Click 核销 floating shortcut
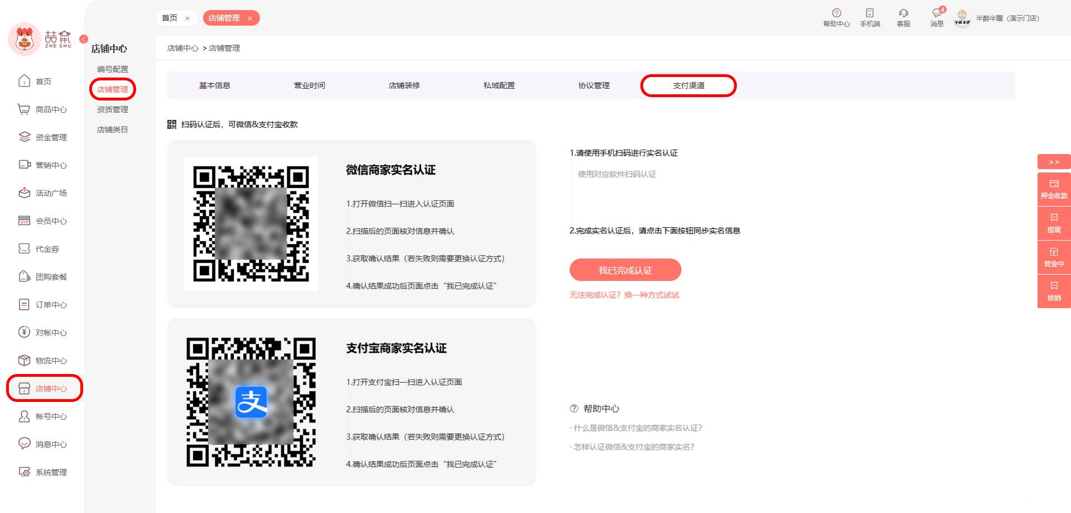This screenshot has width=1071, height=513. (x=1054, y=291)
